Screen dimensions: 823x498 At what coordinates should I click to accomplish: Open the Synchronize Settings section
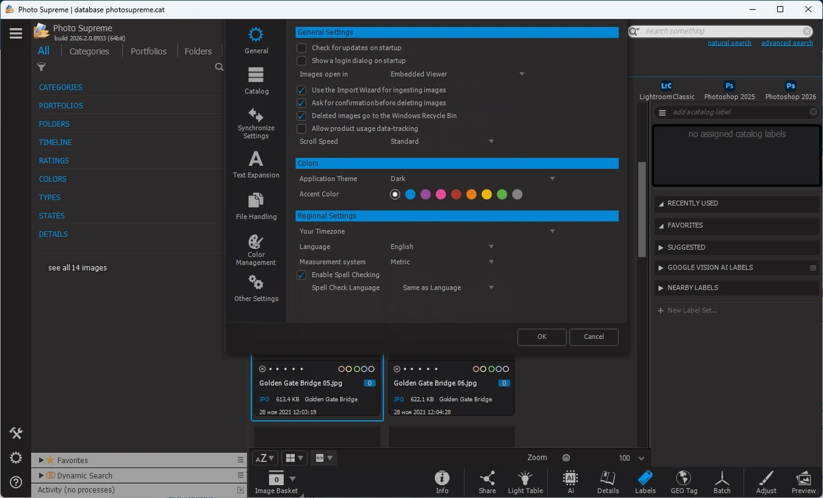[256, 123]
